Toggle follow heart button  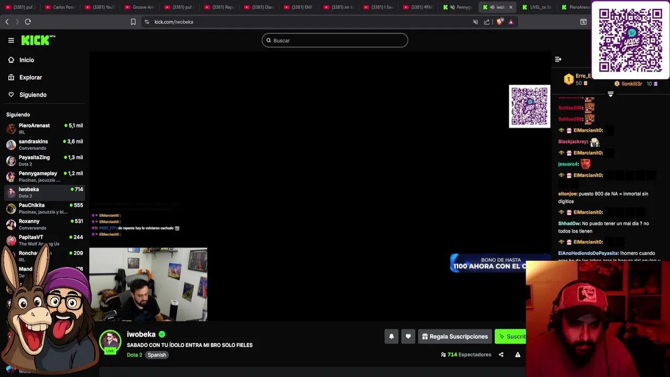pos(408,337)
